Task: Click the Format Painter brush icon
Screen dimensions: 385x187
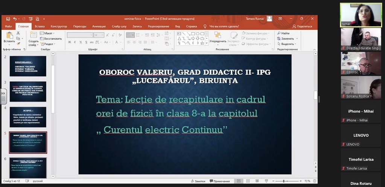Action: click(x=18, y=44)
